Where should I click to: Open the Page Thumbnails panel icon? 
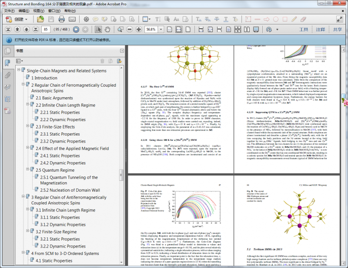[7, 51]
